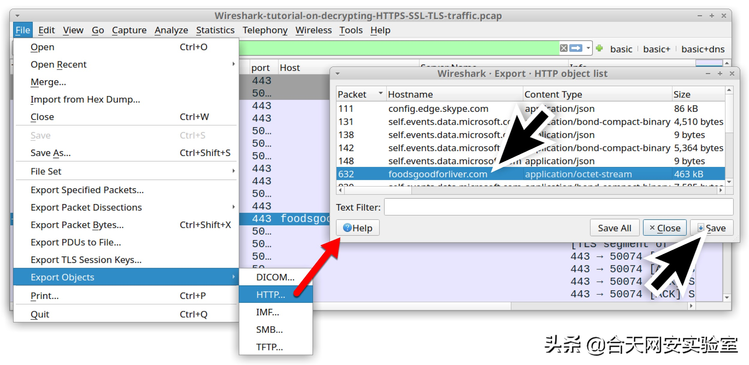This screenshot has width=749, height=365.
Task: Open the Analyze menu
Action: coord(171,30)
